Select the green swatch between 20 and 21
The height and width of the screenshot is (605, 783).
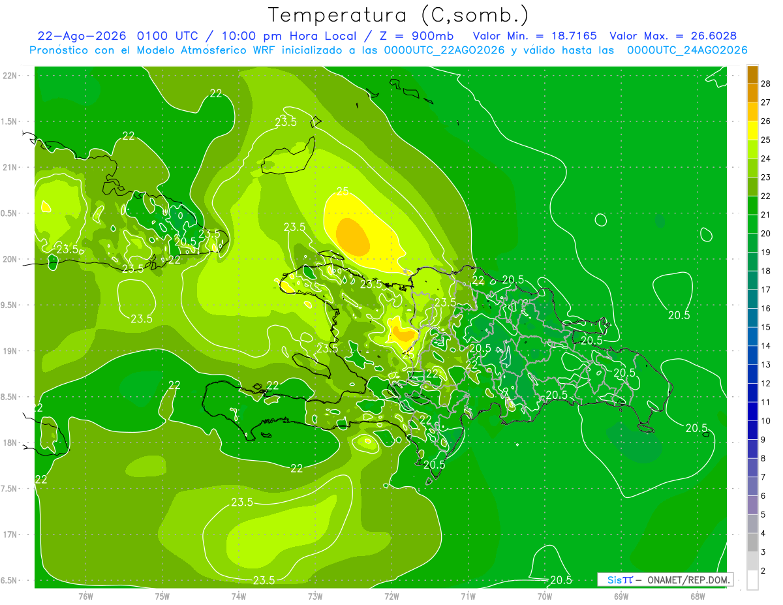(752, 224)
